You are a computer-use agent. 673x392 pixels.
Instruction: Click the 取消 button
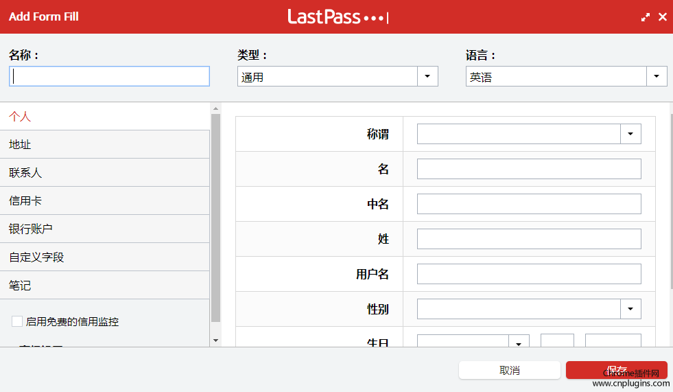coord(509,370)
